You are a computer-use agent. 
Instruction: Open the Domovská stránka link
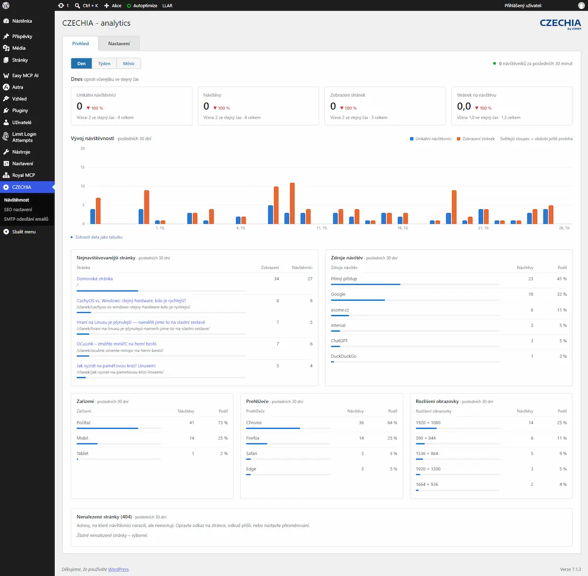point(95,279)
